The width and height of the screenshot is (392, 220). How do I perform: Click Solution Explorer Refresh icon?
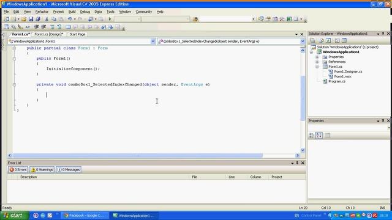(x=328, y=40)
